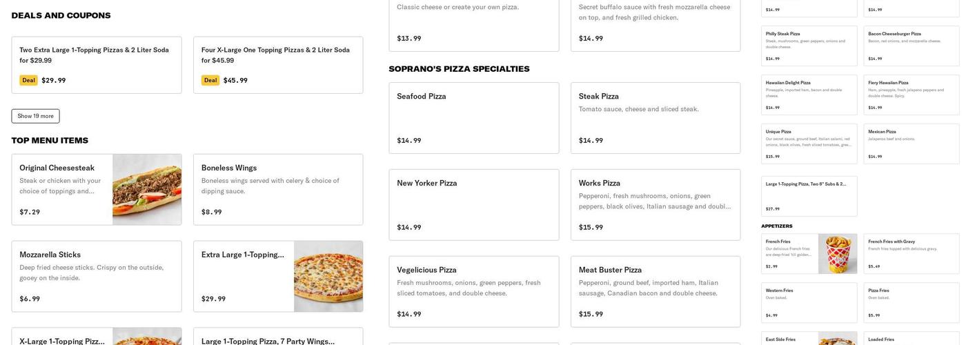Screen dimensions: 966x345
Task: Choose the Meat Buster Pizza
Action: (655, 292)
